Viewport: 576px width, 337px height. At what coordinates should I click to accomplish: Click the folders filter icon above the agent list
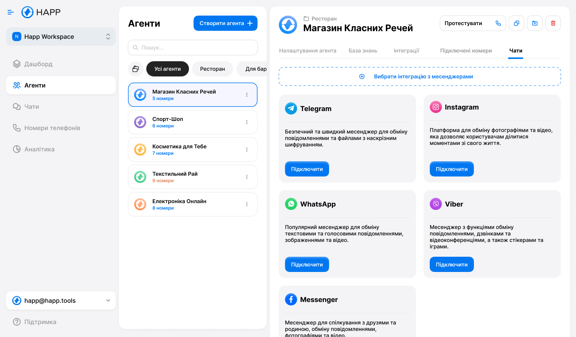[136, 69]
